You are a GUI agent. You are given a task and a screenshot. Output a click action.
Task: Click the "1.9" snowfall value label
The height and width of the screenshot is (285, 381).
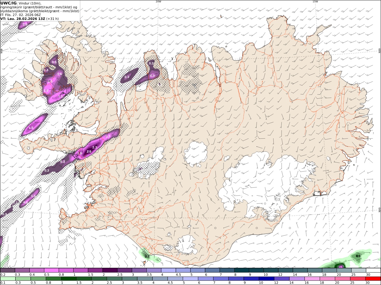[x=79, y=153]
